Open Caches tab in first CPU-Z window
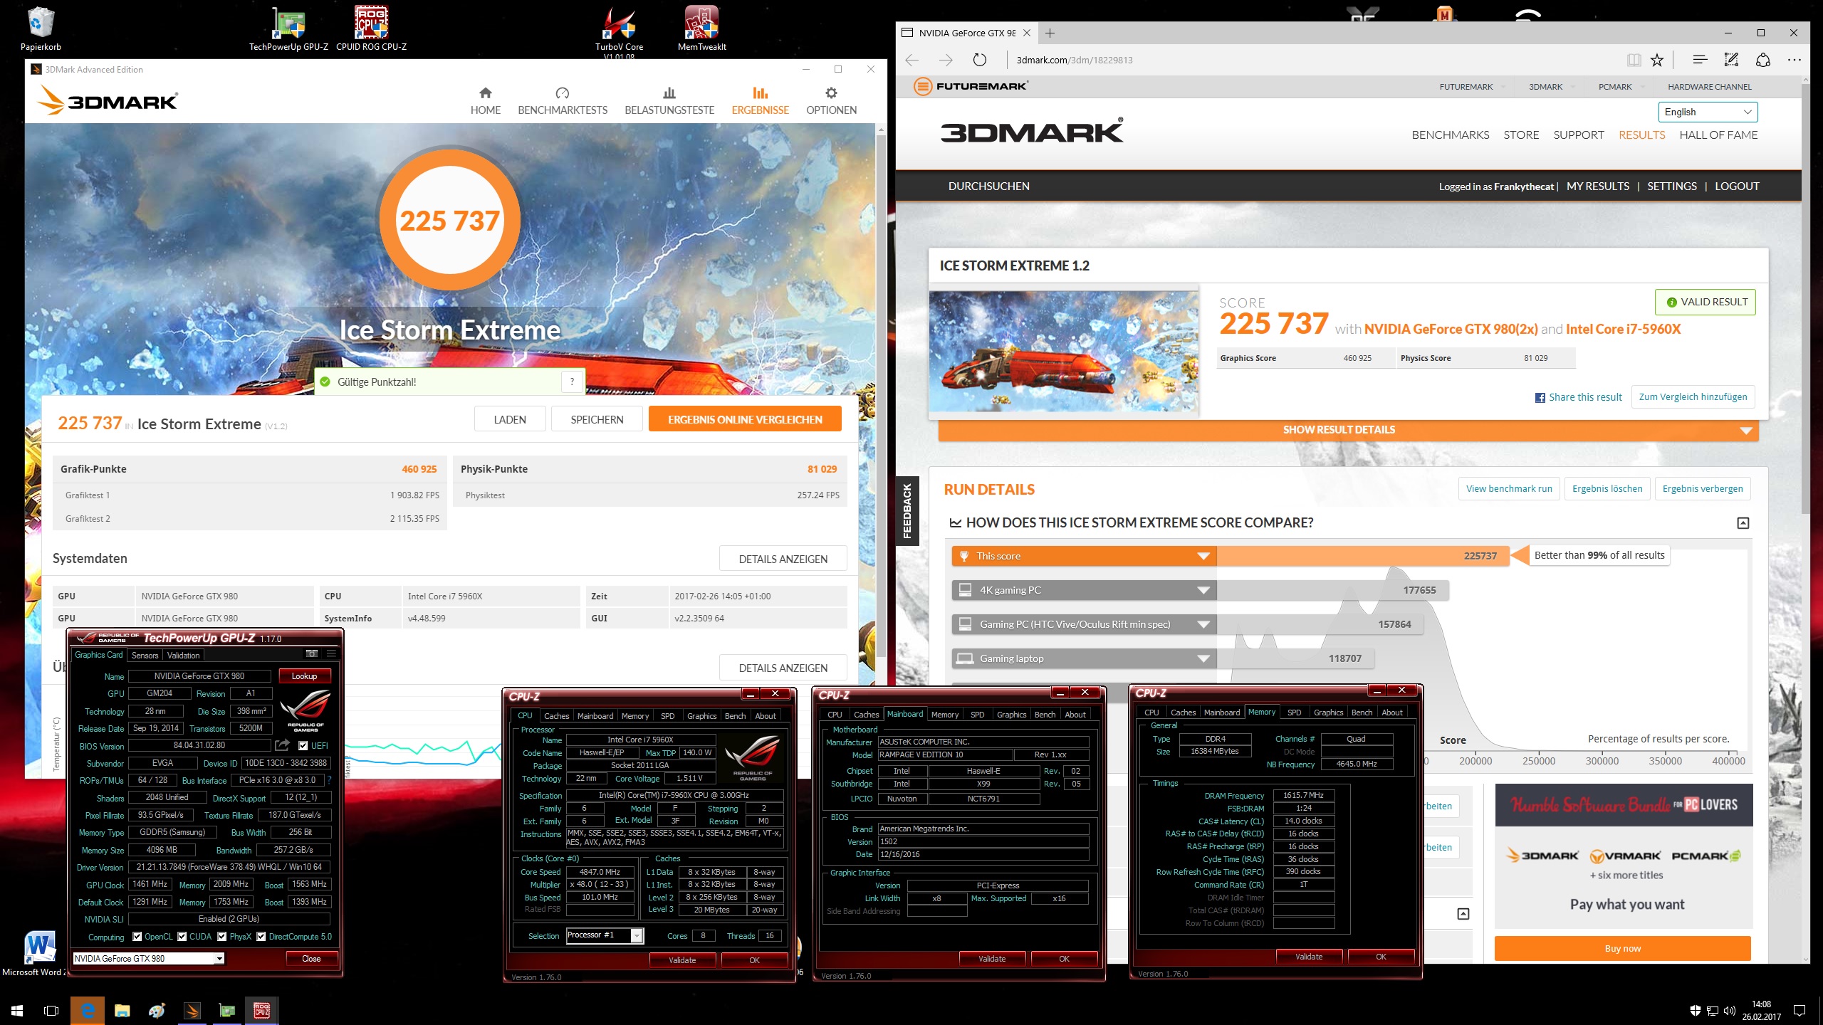1823x1025 pixels. tap(556, 715)
